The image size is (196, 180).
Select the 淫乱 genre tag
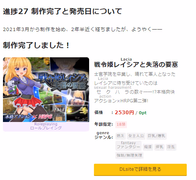pos(171,147)
